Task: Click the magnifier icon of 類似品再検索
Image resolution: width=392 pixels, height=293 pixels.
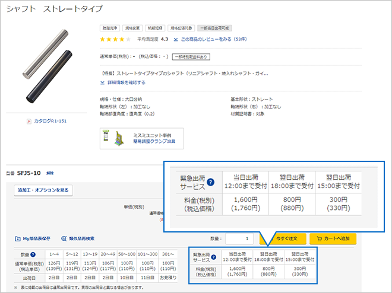Action: [x=64, y=238]
